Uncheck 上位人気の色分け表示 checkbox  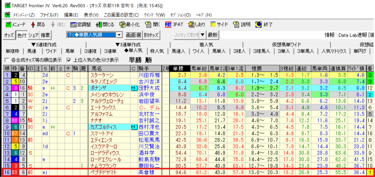69,60
